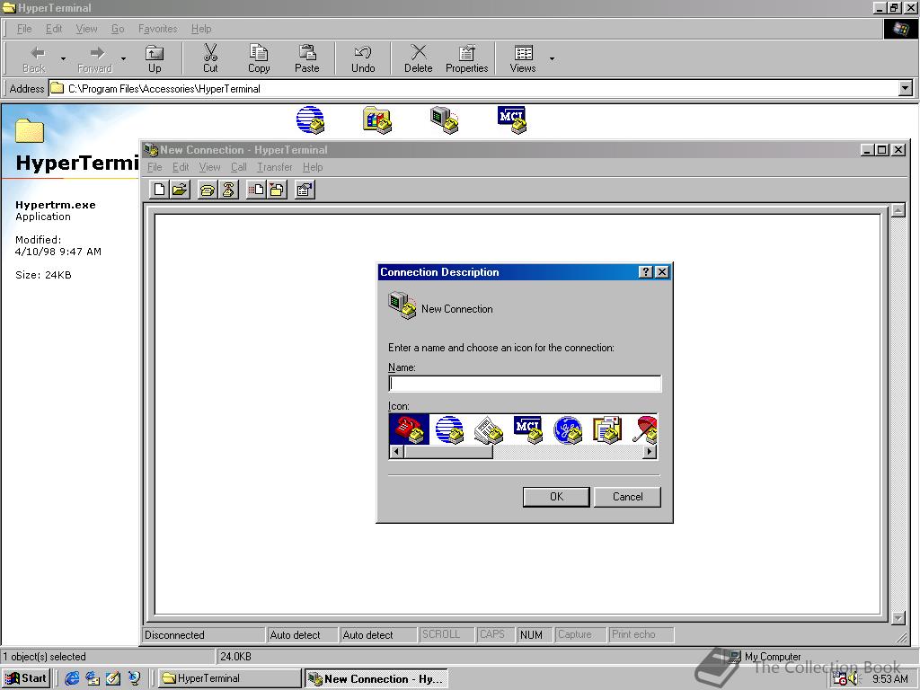Click the Cut icon in Explorer toolbar

pyautogui.click(x=210, y=58)
